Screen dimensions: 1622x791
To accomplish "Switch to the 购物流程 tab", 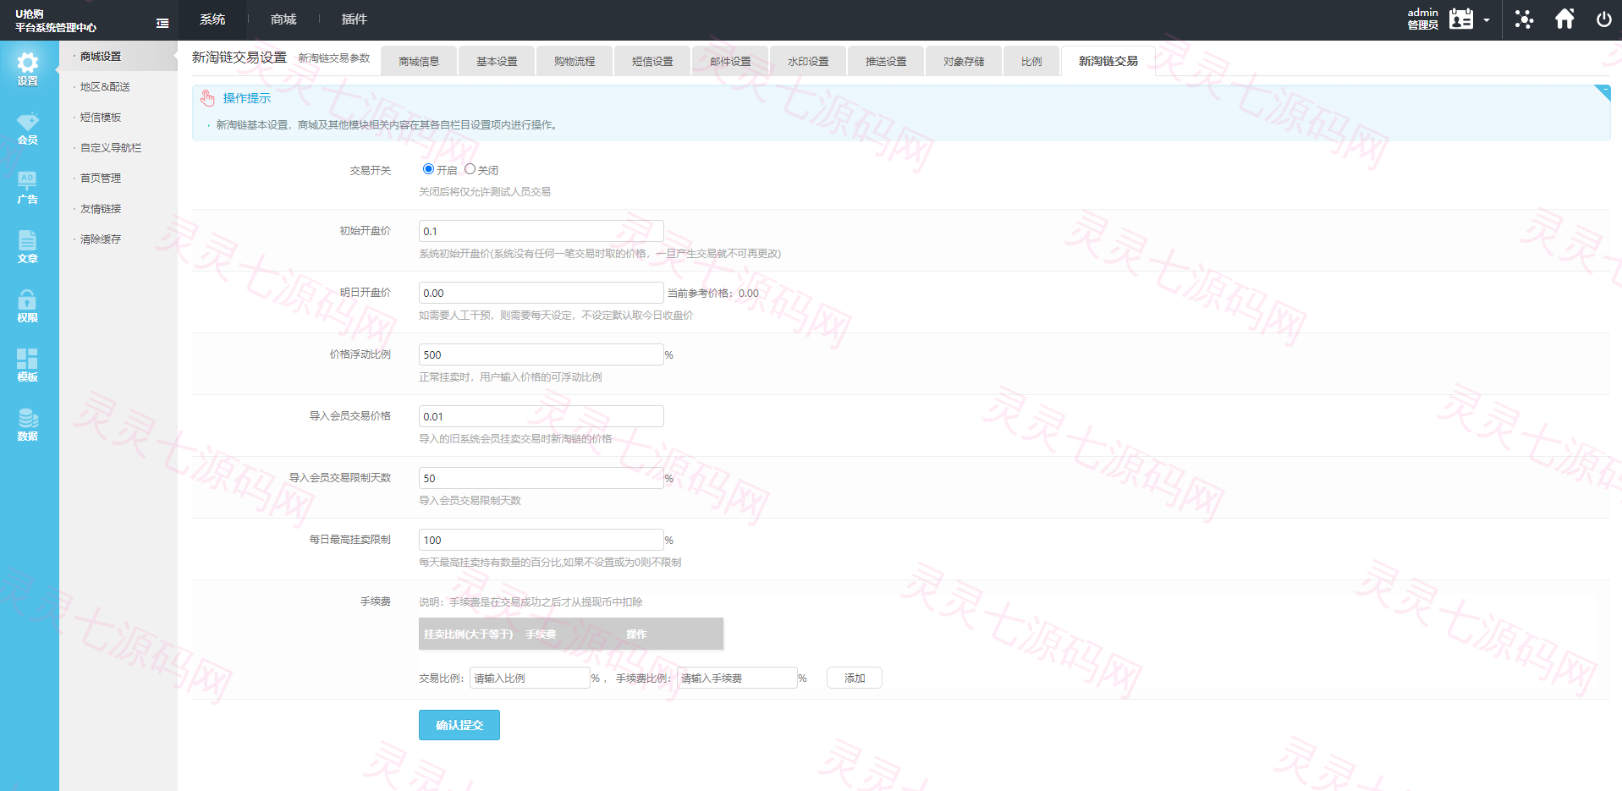I will click(575, 61).
